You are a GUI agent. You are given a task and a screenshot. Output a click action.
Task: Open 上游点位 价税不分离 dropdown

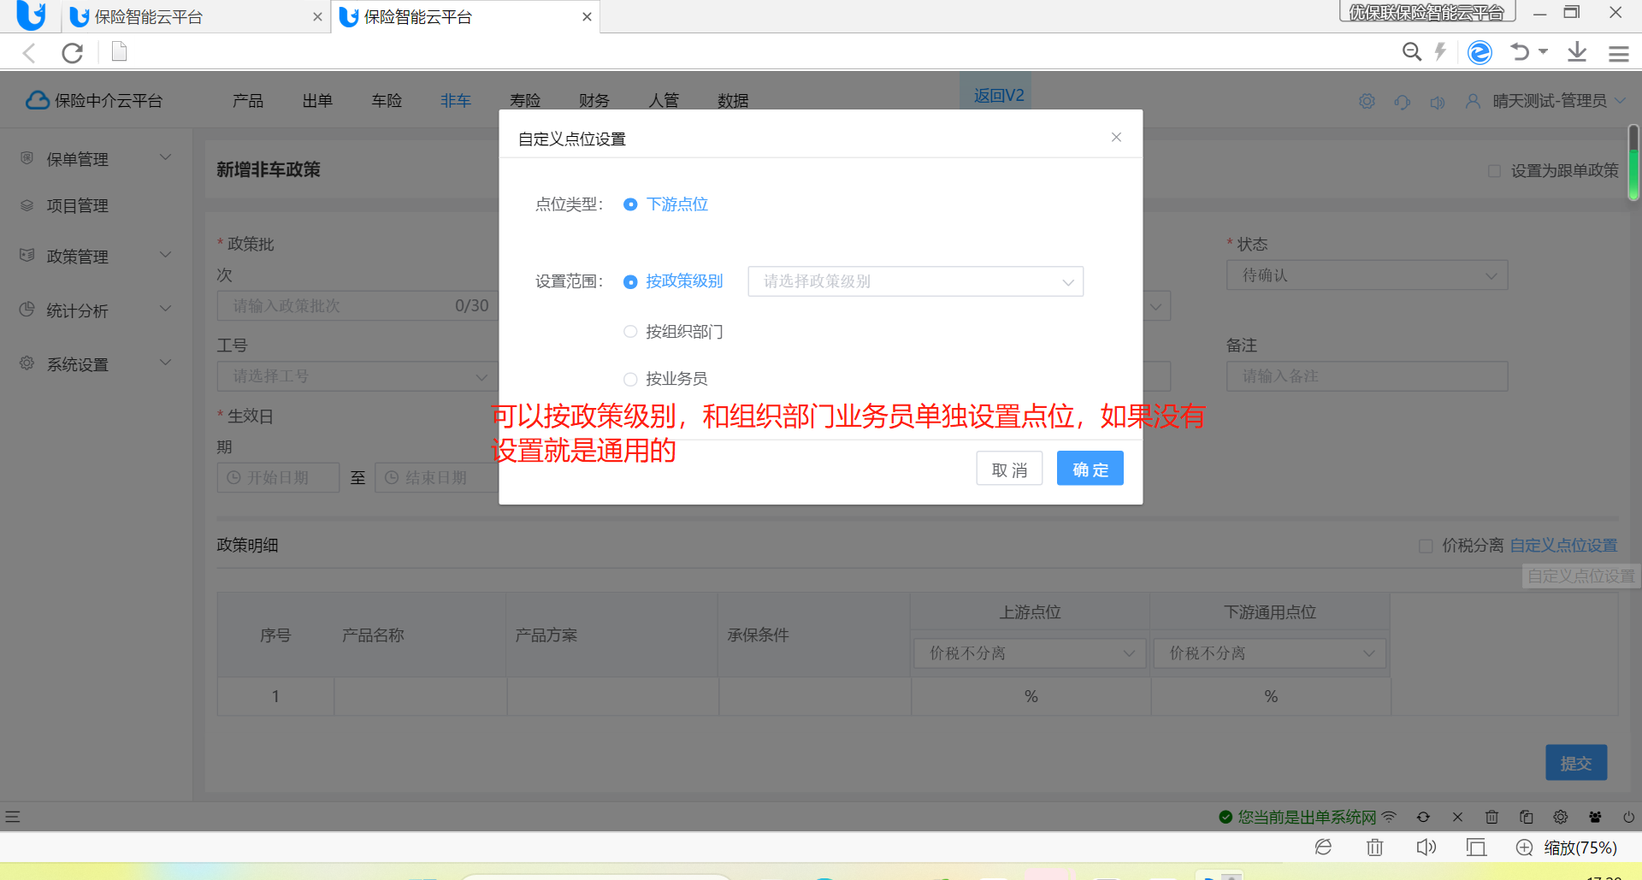(x=1030, y=653)
